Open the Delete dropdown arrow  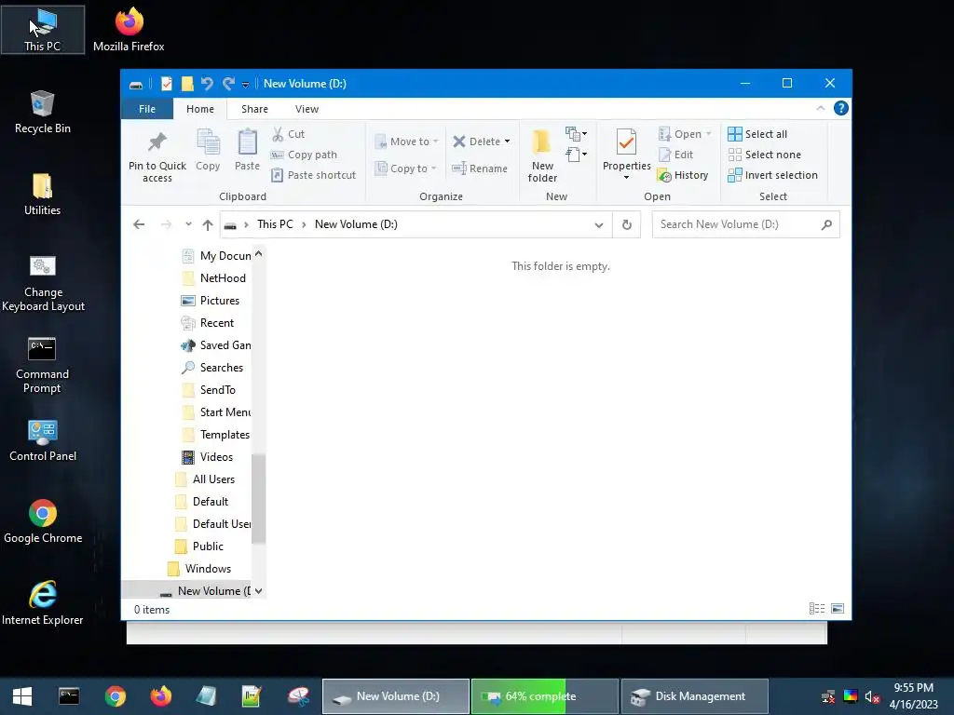(x=507, y=142)
